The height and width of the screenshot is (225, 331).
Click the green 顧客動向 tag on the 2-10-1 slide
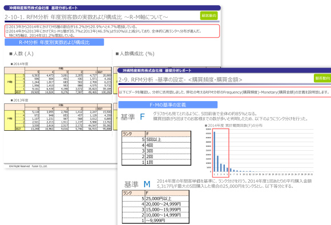pos(209,15)
